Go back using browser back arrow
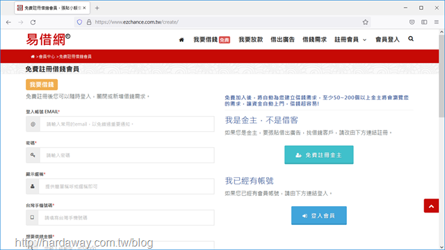This screenshot has height=250, width=445. coord(8,22)
